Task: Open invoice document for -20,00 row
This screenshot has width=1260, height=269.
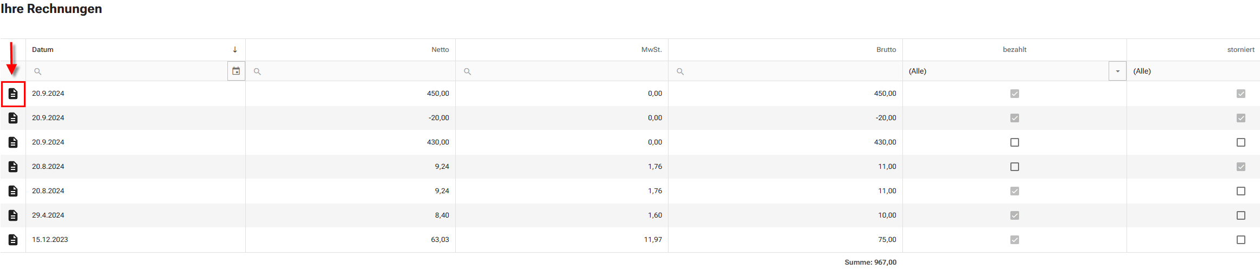Action: pyautogui.click(x=13, y=118)
